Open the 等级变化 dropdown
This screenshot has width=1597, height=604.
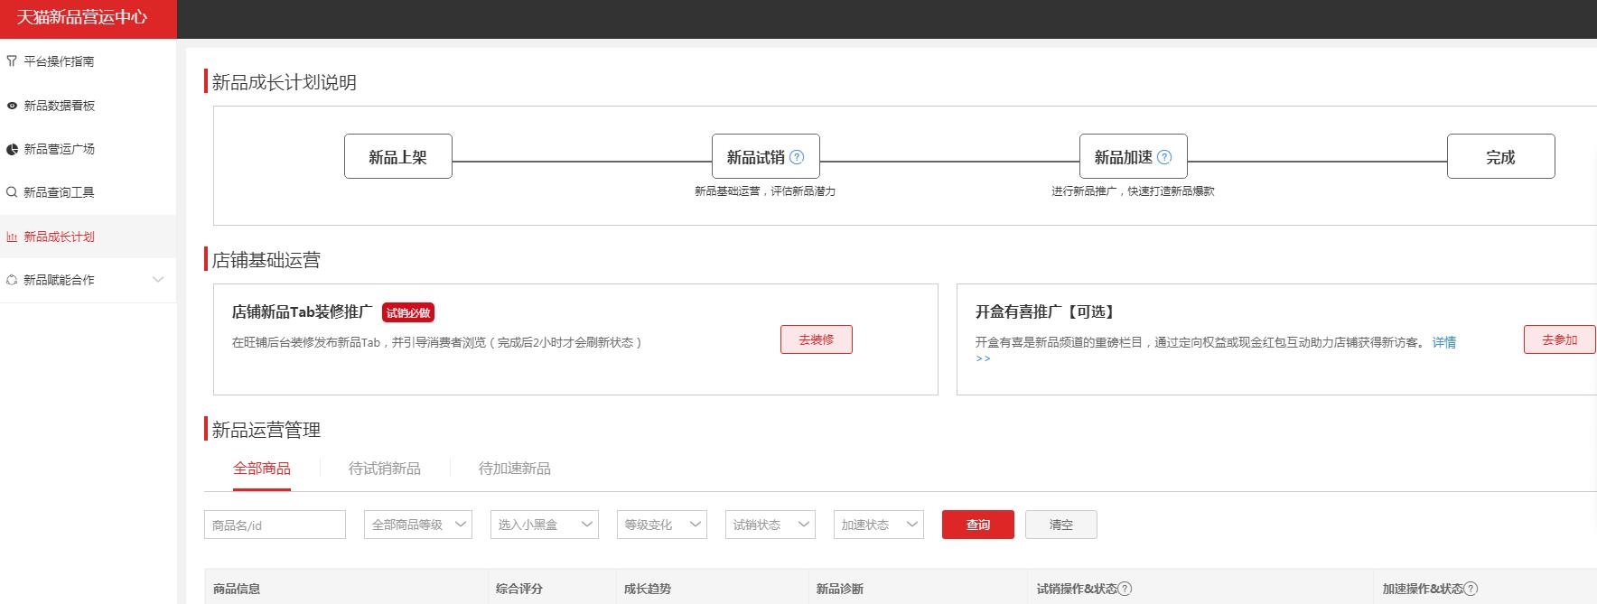pyautogui.click(x=661, y=525)
